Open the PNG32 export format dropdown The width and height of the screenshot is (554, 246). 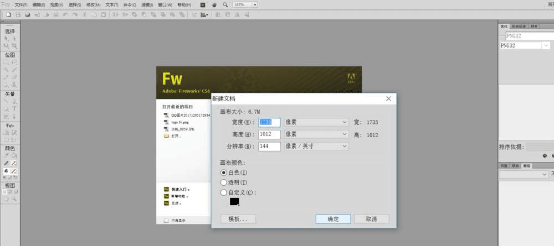point(525,45)
